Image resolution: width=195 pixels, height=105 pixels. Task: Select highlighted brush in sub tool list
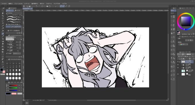[x=13, y=27]
